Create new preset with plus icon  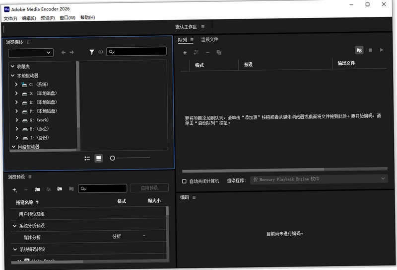point(14,190)
